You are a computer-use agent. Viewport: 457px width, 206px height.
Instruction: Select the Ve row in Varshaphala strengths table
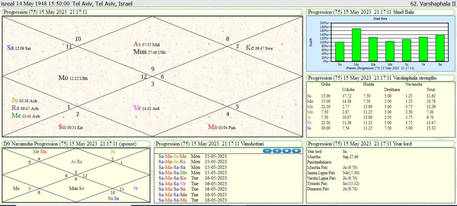coord(310,122)
